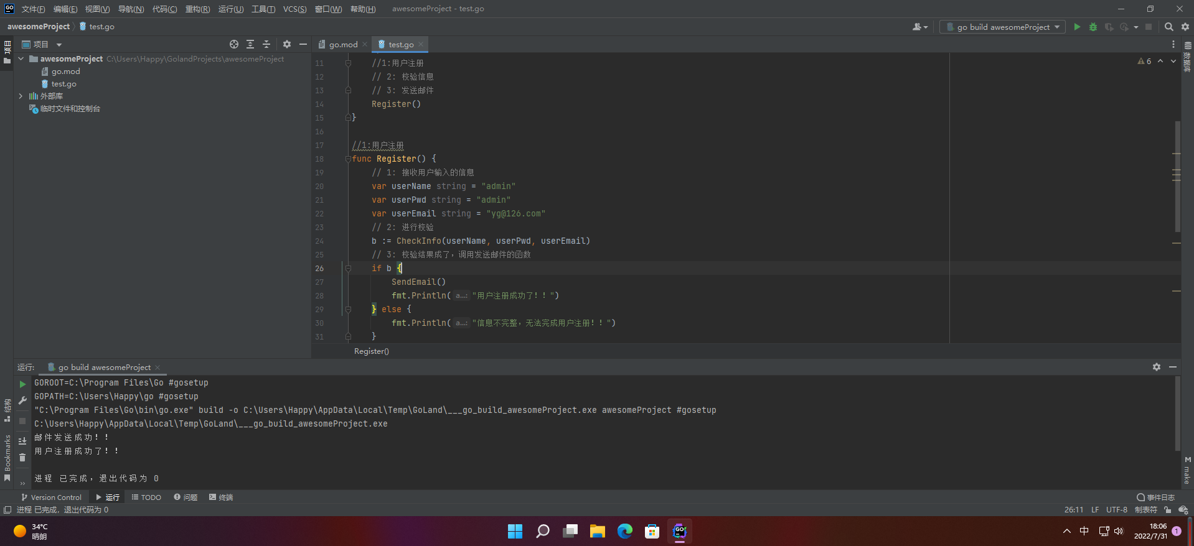This screenshot has width=1194, height=546.
Task: Open the 文件(F) menu
Action: (x=33, y=9)
